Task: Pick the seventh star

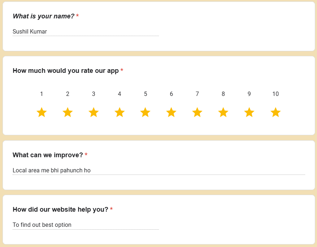Action: click(197, 113)
